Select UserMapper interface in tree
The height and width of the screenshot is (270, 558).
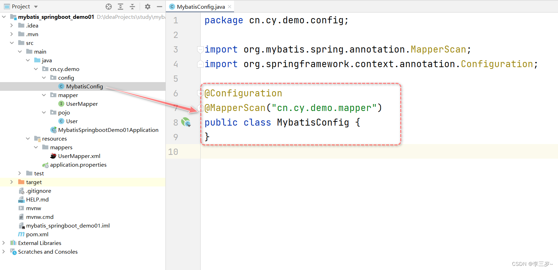(x=82, y=104)
